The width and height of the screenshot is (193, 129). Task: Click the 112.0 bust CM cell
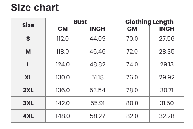[63, 39]
